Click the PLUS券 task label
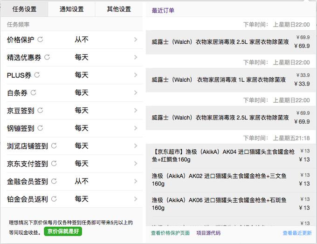Viewport: 317px width, 244px height. (19, 75)
